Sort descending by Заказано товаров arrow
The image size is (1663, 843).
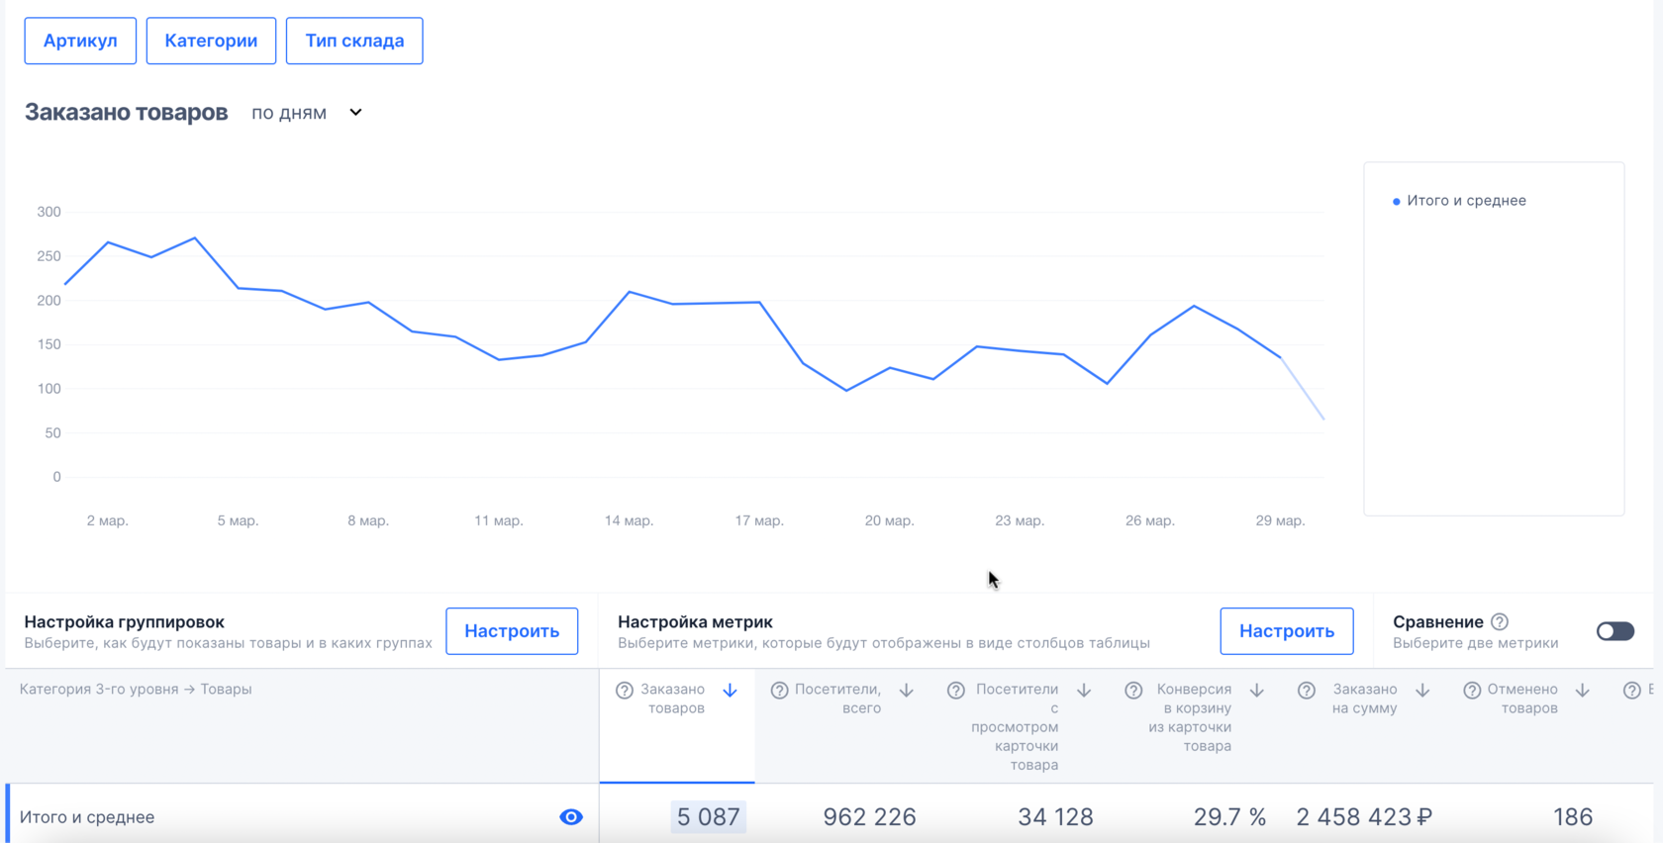click(731, 691)
